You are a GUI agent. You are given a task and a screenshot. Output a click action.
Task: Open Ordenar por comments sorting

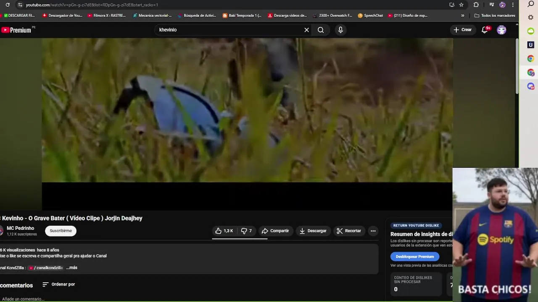(x=59, y=284)
